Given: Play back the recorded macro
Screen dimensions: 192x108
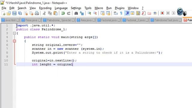Looking at the screenshot, I should (173, 13).
